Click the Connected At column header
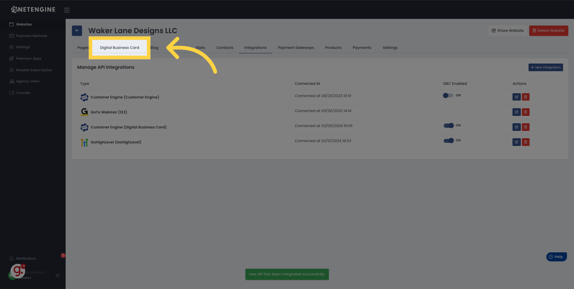574x289 pixels. 307,83
